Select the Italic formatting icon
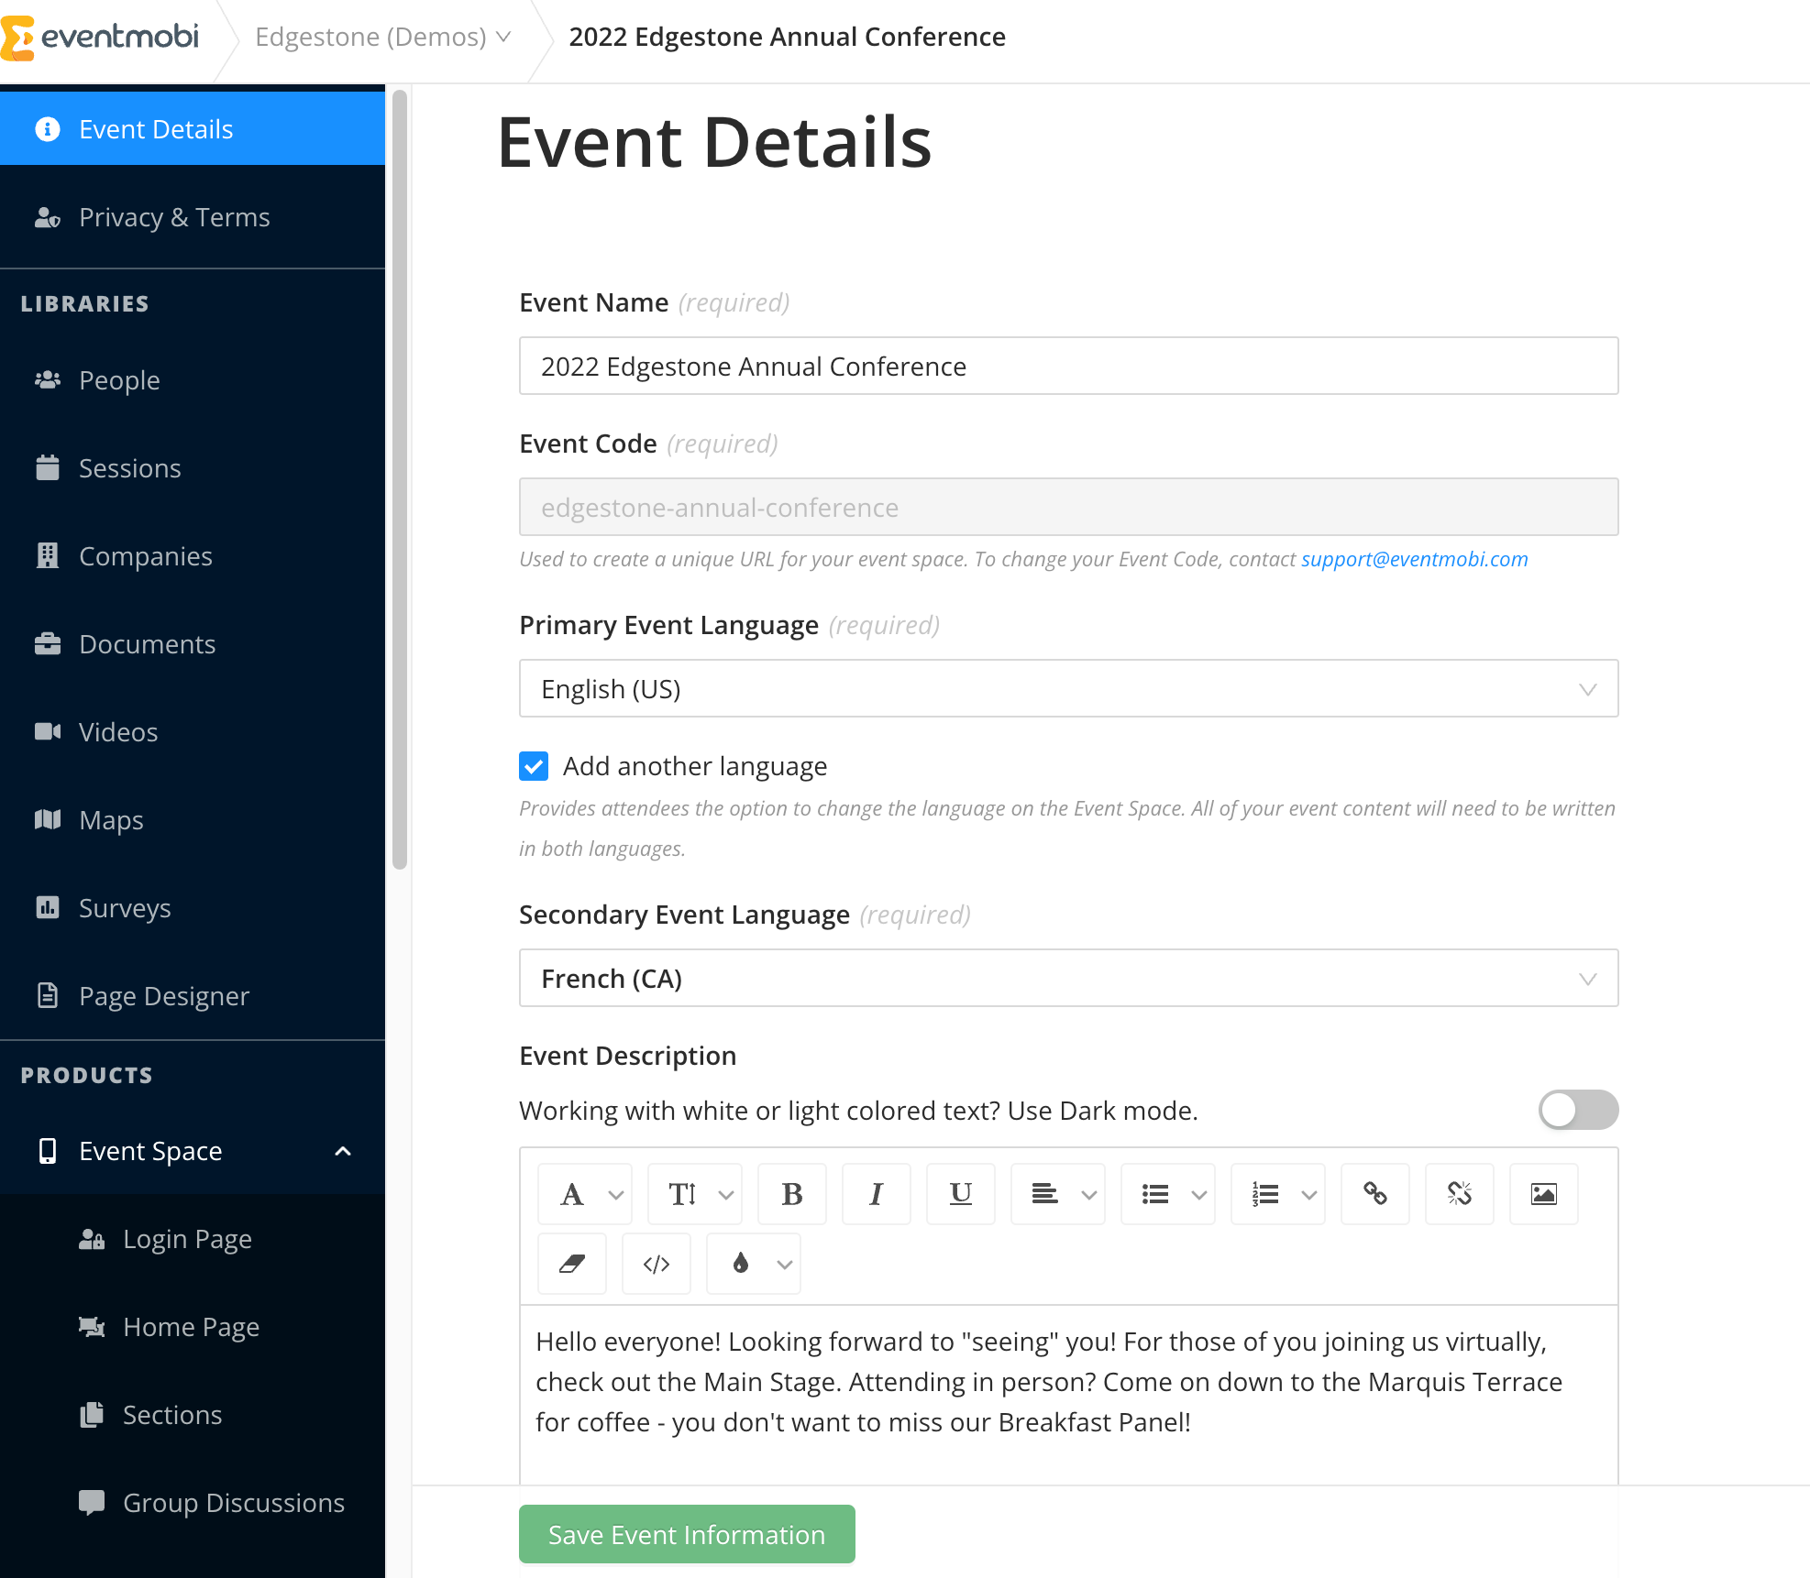This screenshot has width=1810, height=1578. [874, 1193]
